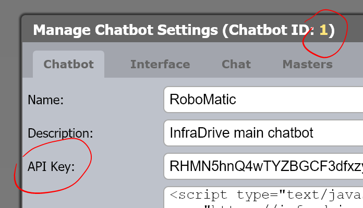The height and width of the screenshot is (208, 363).
Task: Click the Description: label
Action: pos(60,133)
